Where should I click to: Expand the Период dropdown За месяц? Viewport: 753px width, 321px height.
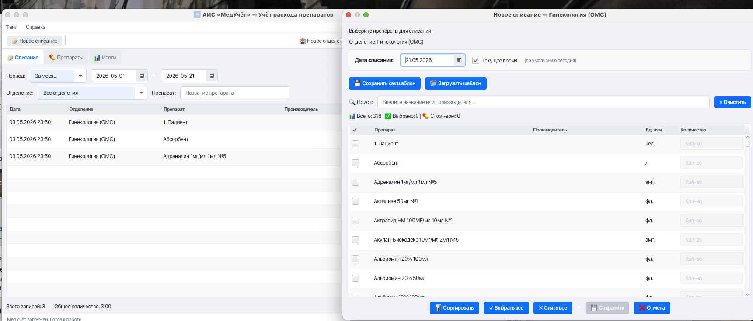click(x=58, y=76)
